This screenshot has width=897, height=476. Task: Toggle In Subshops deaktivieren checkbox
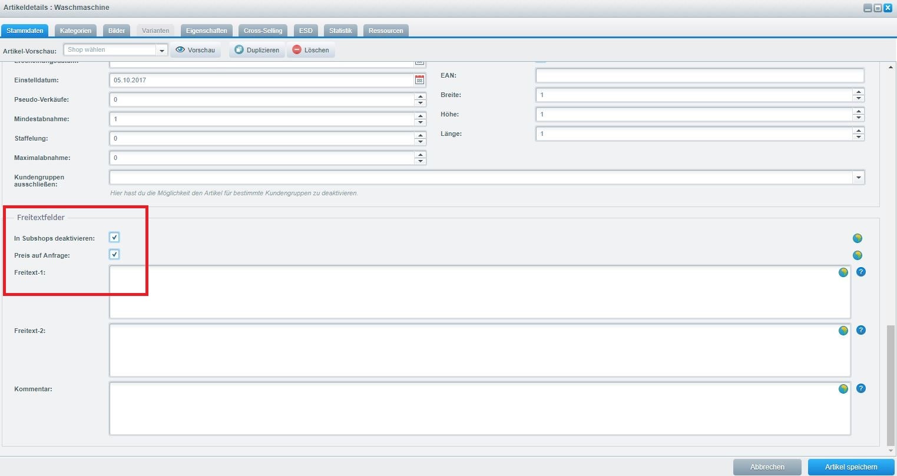(114, 238)
